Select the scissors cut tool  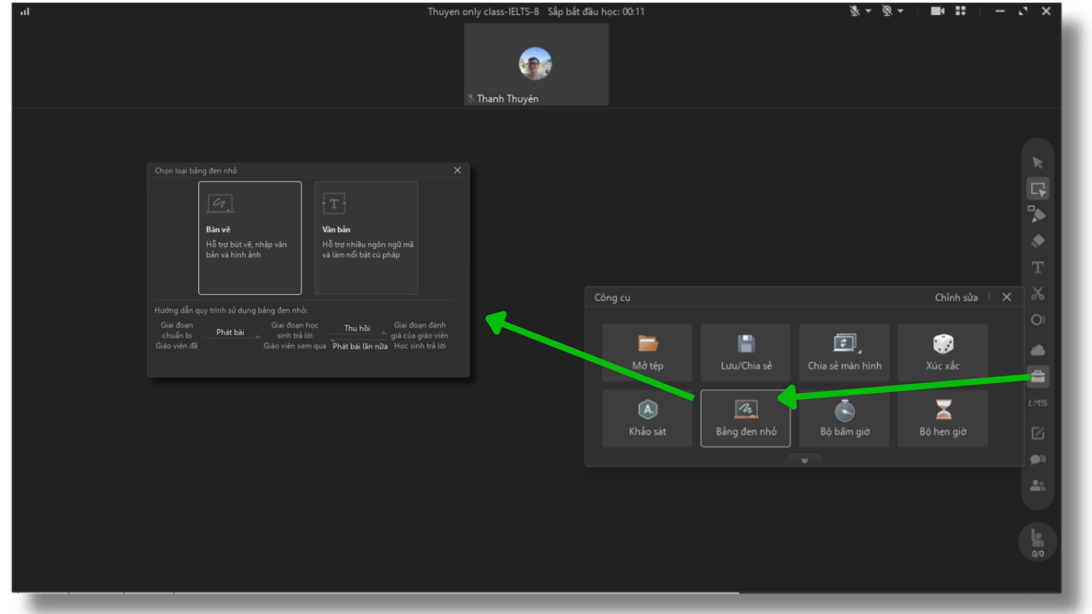click(1037, 293)
